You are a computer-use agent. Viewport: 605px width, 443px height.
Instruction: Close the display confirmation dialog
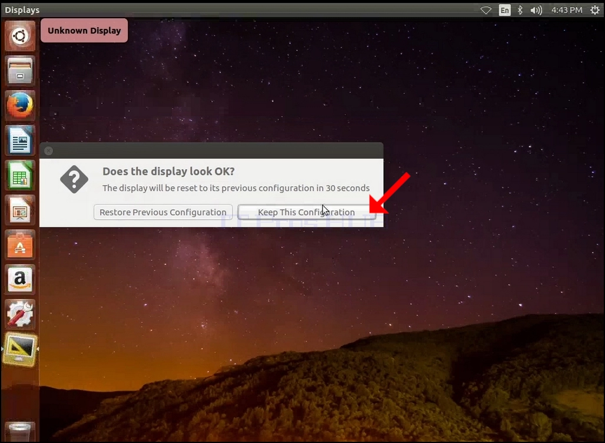(x=48, y=151)
